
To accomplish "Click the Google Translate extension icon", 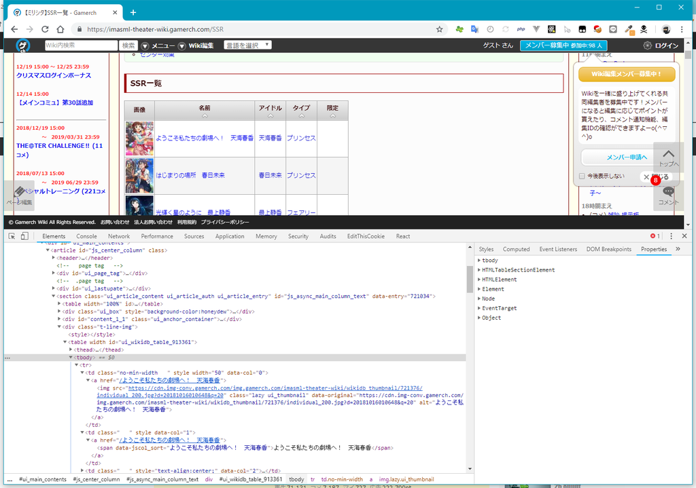I will click(x=474, y=29).
